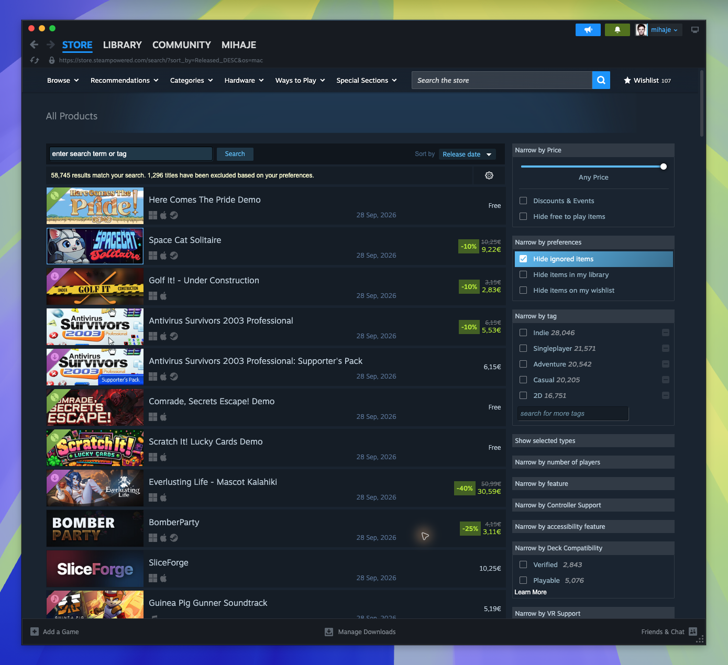
Task: Click the Windows icon under Space Cat Solitaire
Action: pos(153,256)
